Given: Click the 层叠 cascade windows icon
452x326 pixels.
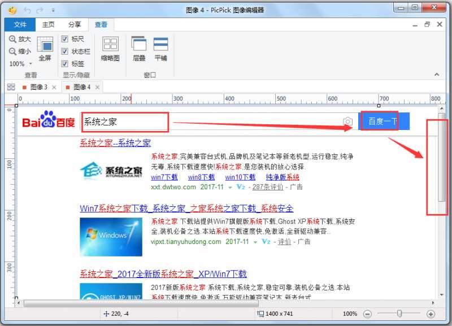Looking at the screenshot, I should click(x=138, y=49).
